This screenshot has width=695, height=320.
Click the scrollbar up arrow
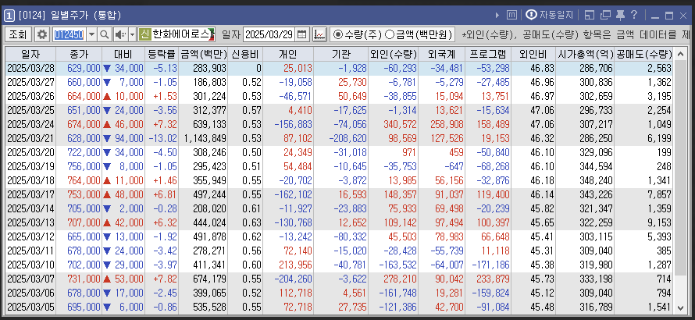click(680, 55)
